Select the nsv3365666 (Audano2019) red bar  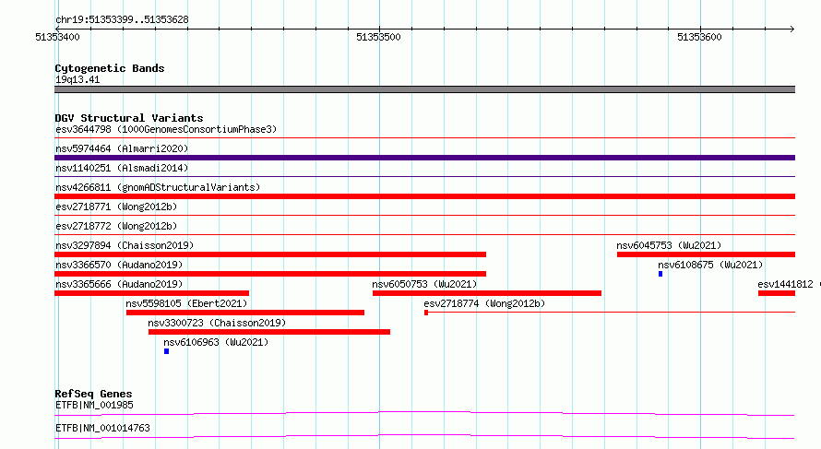152,293
